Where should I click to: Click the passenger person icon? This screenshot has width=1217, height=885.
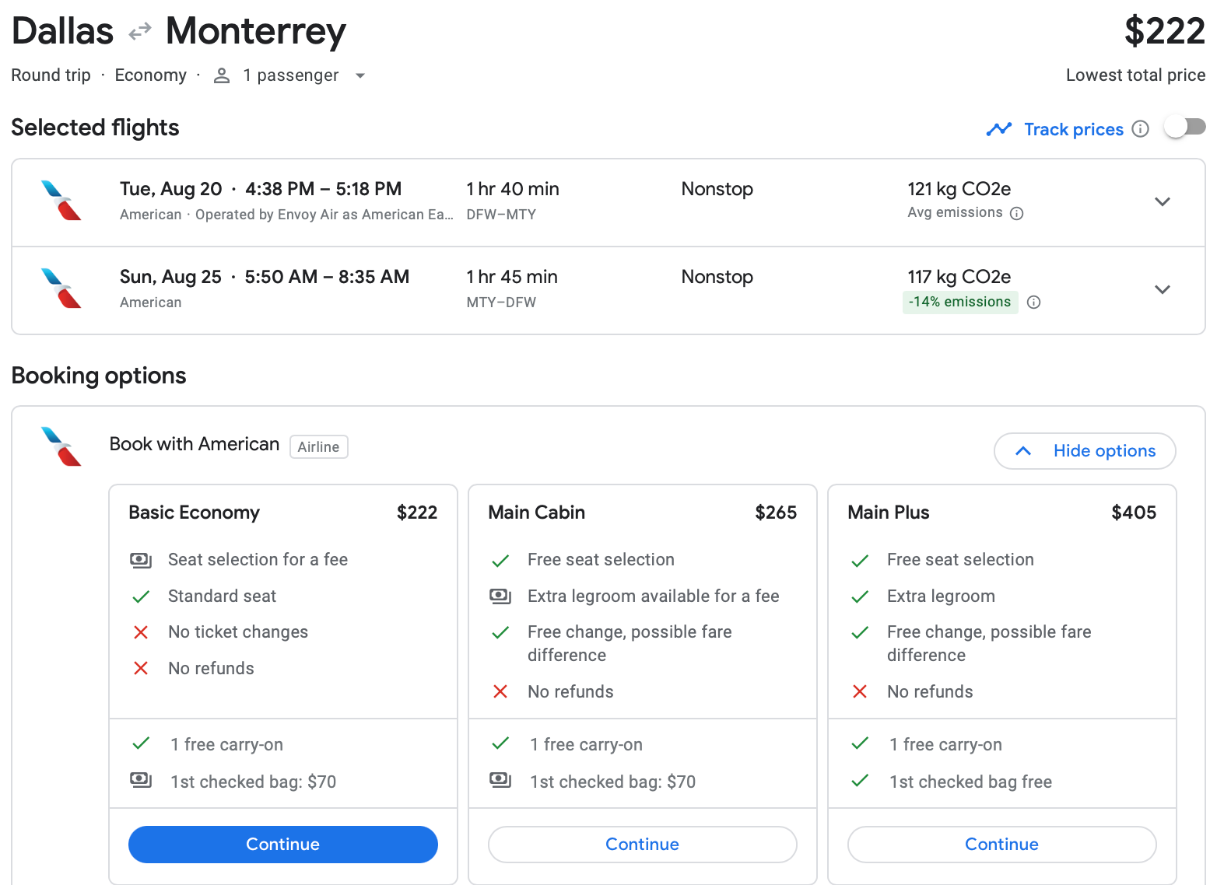[x=222, y=75]
